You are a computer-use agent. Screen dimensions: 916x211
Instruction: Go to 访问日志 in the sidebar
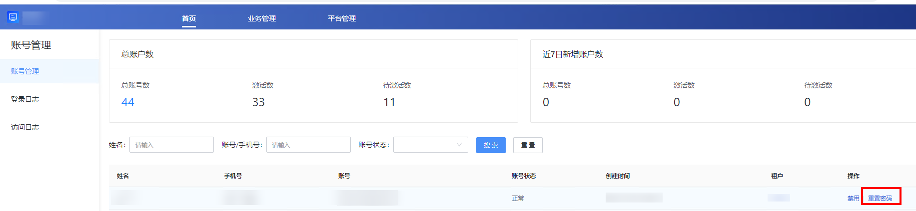(x=25, y=127)
